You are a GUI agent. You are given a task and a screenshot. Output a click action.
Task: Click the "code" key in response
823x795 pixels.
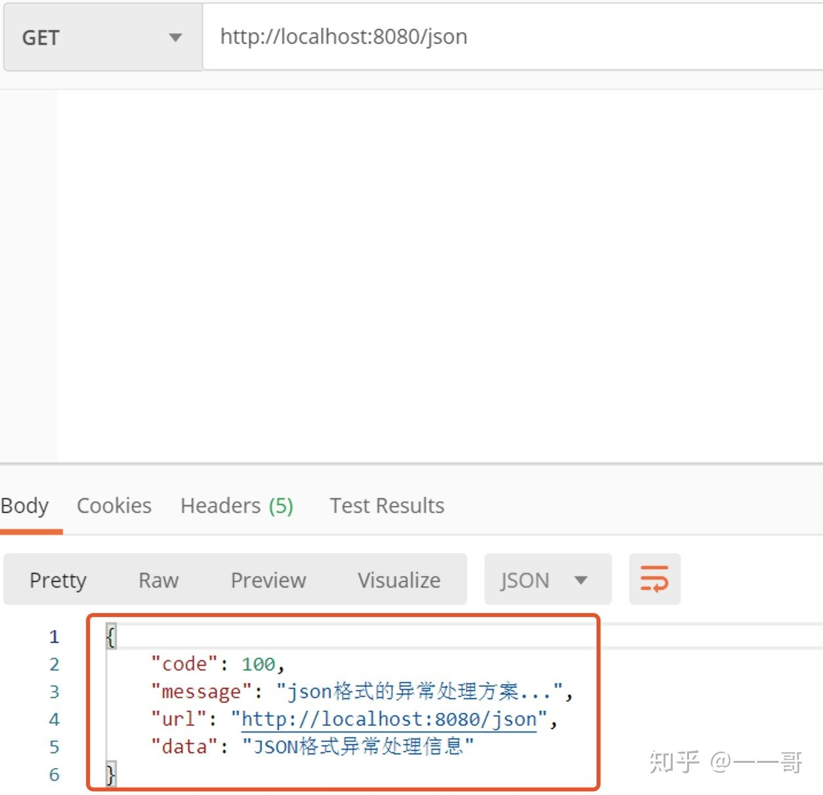point(184,664)
